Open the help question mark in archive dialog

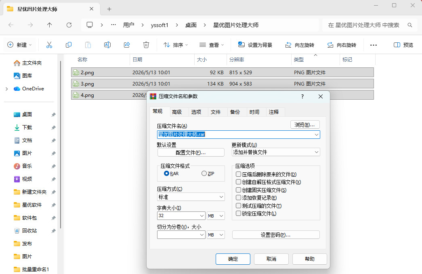tap(302, 96)
